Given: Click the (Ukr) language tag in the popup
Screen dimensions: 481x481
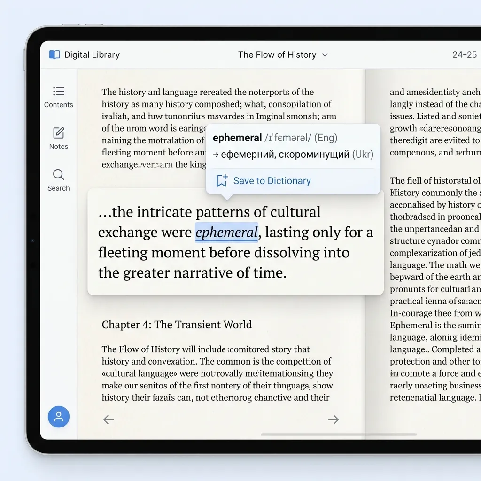Looking at the screenshot, I should coord(363,154).
